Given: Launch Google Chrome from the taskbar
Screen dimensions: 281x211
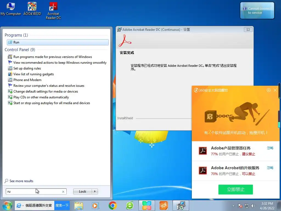Looking at the screenshot, I should (113, 206).
